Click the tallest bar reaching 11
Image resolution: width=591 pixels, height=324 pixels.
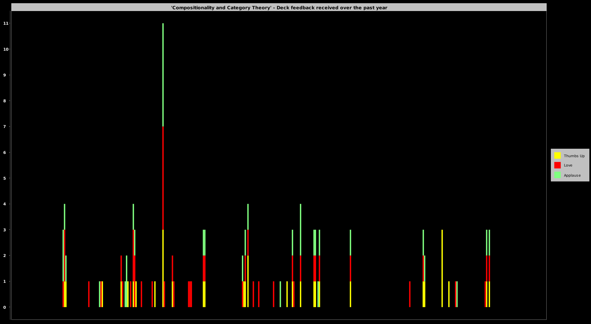click(163, 165)
